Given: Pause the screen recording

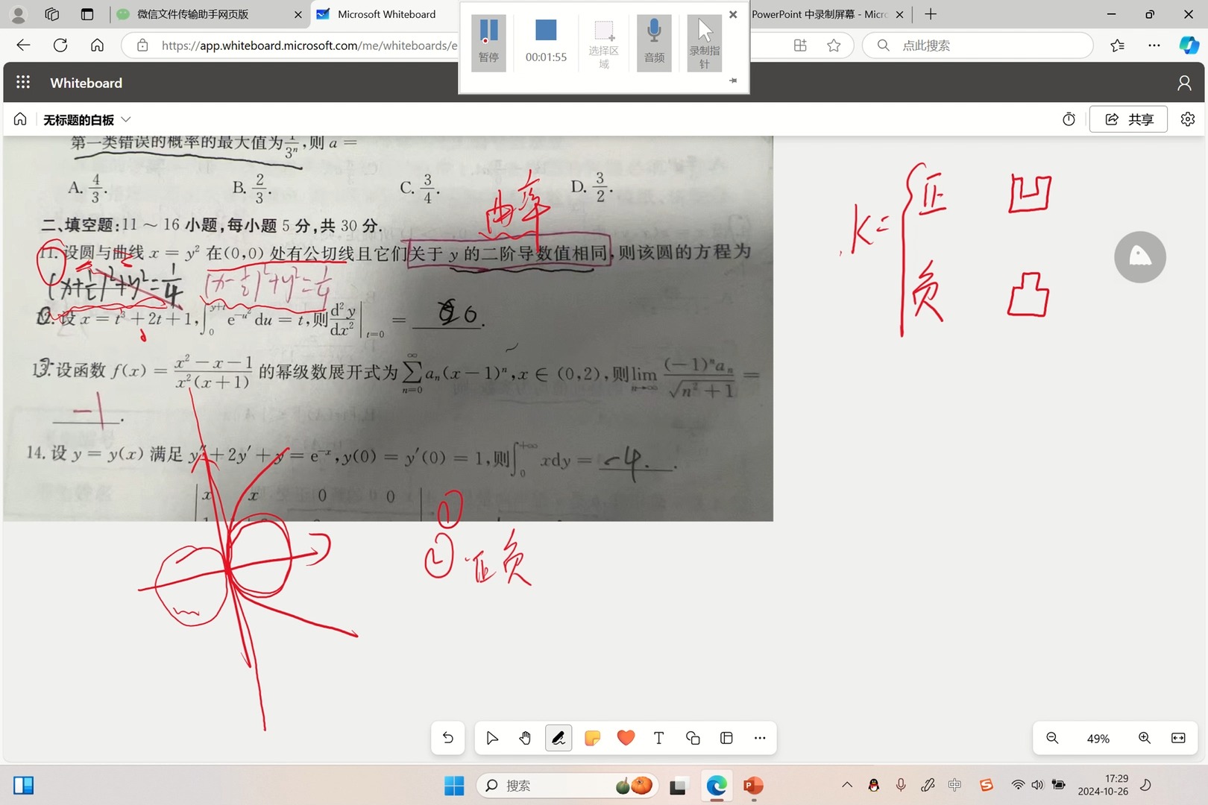Looking at the screenshot, I should pos(488,42).
